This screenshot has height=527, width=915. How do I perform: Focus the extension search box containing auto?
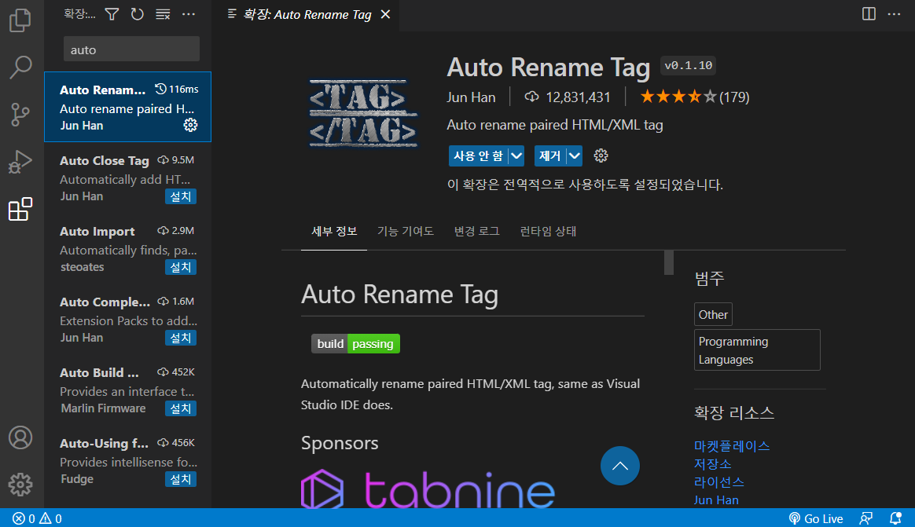click(131, 49)
